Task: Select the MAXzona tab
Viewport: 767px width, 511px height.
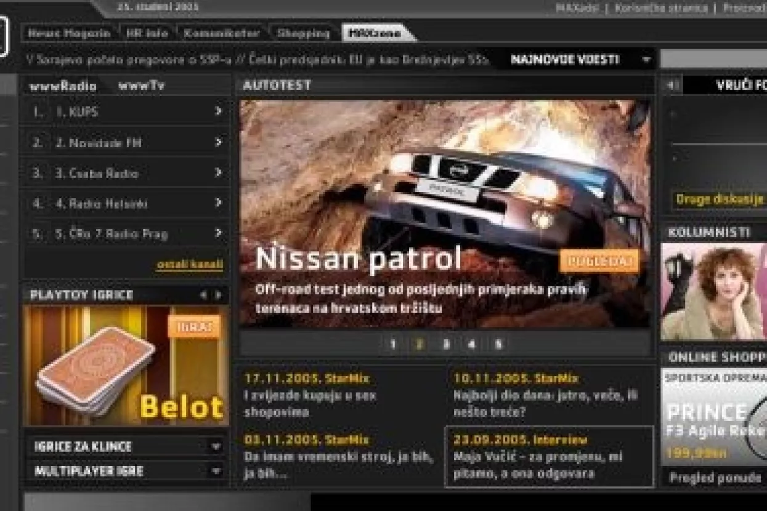Action: tap(375, 33)
